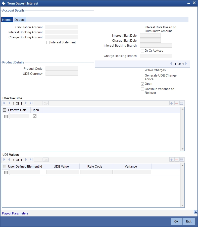Go to previous product record arrow
Viewport: 198px width, 227px height.
pos(171,64)
